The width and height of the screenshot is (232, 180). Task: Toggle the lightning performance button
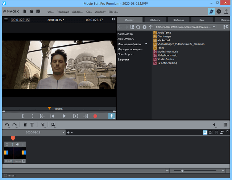pos(112,116)
